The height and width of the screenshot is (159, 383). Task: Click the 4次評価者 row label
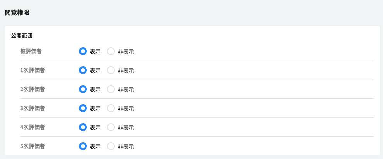(33, 127)
